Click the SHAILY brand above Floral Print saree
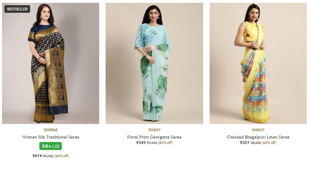310x172 pixels. pyautogui.click(x=155, y=130)
